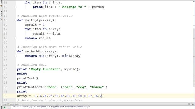Click the string "Empty function" on line 26
The image size is (195, 109).
pyautogui.click(x=44, y=69)
